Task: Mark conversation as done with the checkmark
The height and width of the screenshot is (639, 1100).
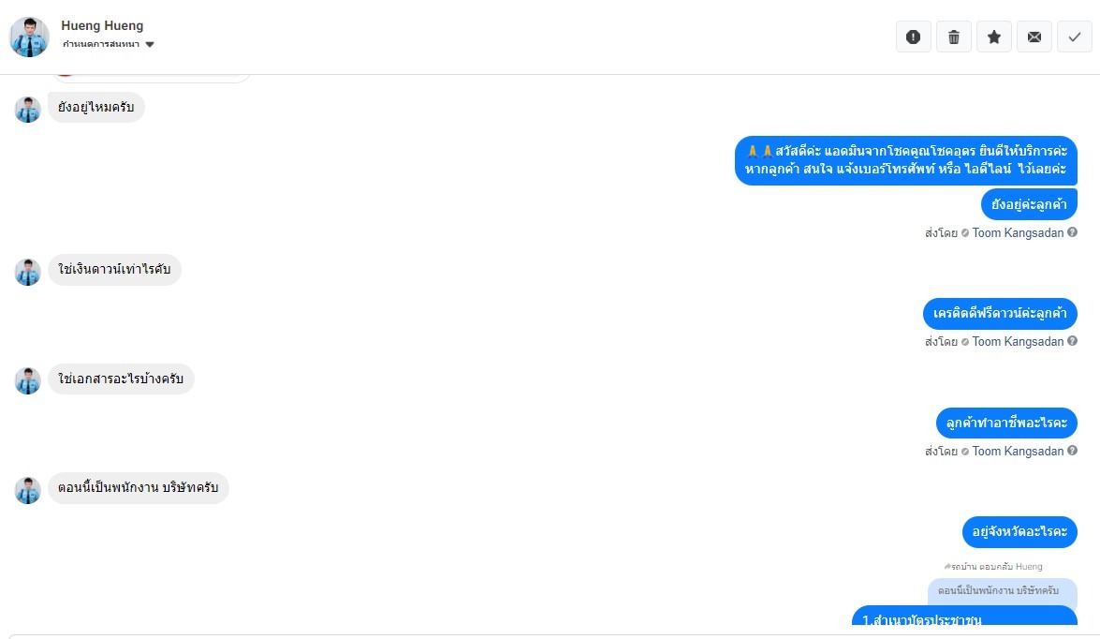Action: [x=1074, y=37]
